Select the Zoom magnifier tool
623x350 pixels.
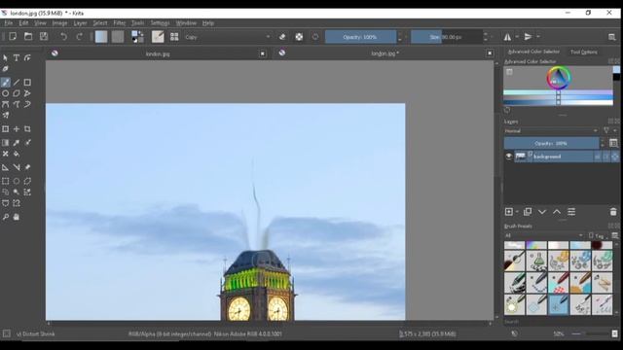(6, 217)
